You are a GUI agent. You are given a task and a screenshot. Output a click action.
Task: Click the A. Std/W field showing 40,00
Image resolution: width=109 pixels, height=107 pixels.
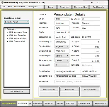click(x=91, y=46)
